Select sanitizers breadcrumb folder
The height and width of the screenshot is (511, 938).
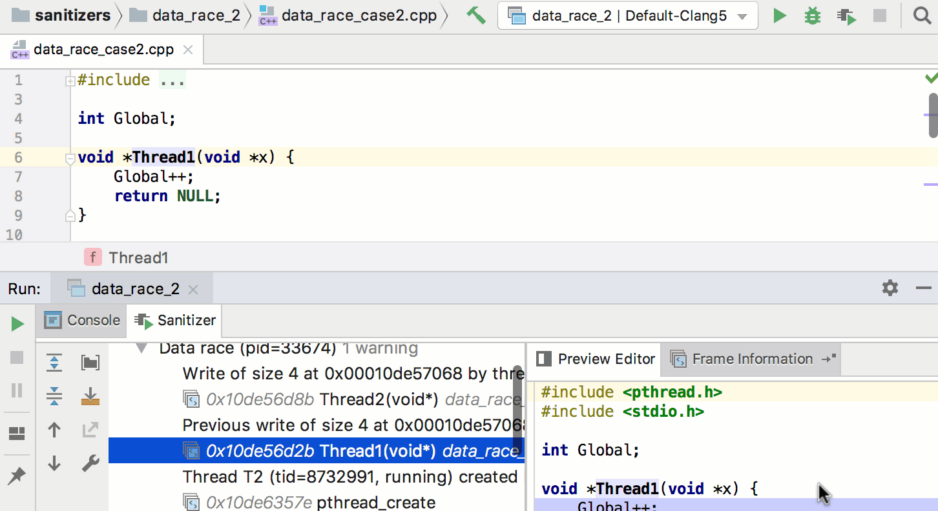click(x=62, y=15)
